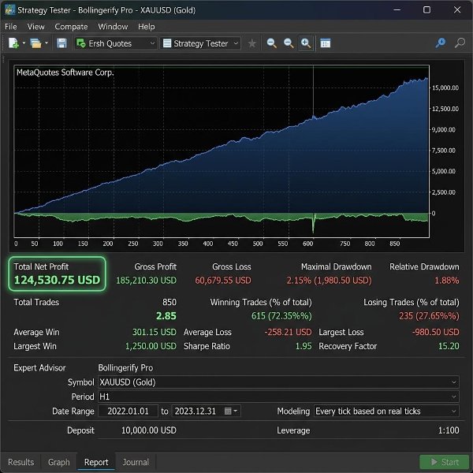
Task: Open the Window menu
Action: click(113, 27)
